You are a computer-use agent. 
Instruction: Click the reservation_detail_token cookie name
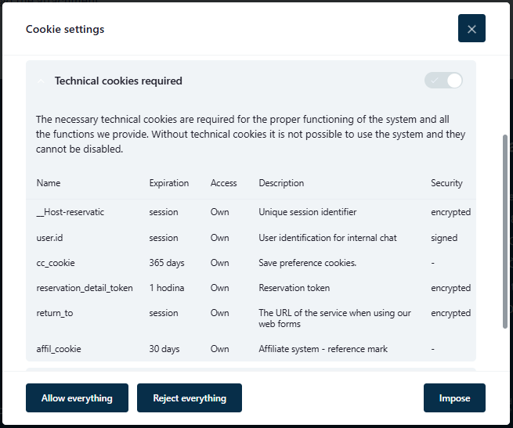85,288
